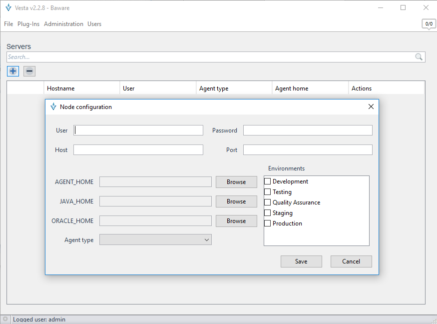The width and height of the screenshot is (437, 324).
Task: Click the remove server minus icon
Action: tap(29, 71)
